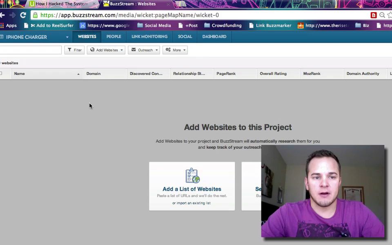The height and width of the screenshot is (245, 392).
Task: Click the Filter button
Action: (74, 50)
